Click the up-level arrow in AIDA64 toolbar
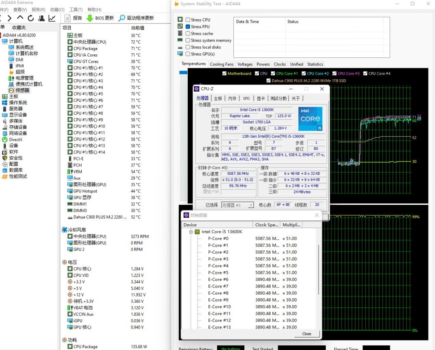Viewport: 435px width, 350px height. (20, 18)
